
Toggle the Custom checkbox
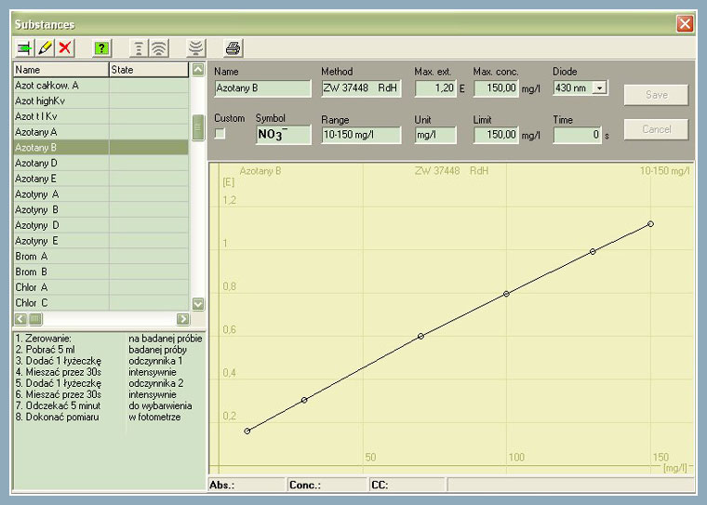(220, 134)
